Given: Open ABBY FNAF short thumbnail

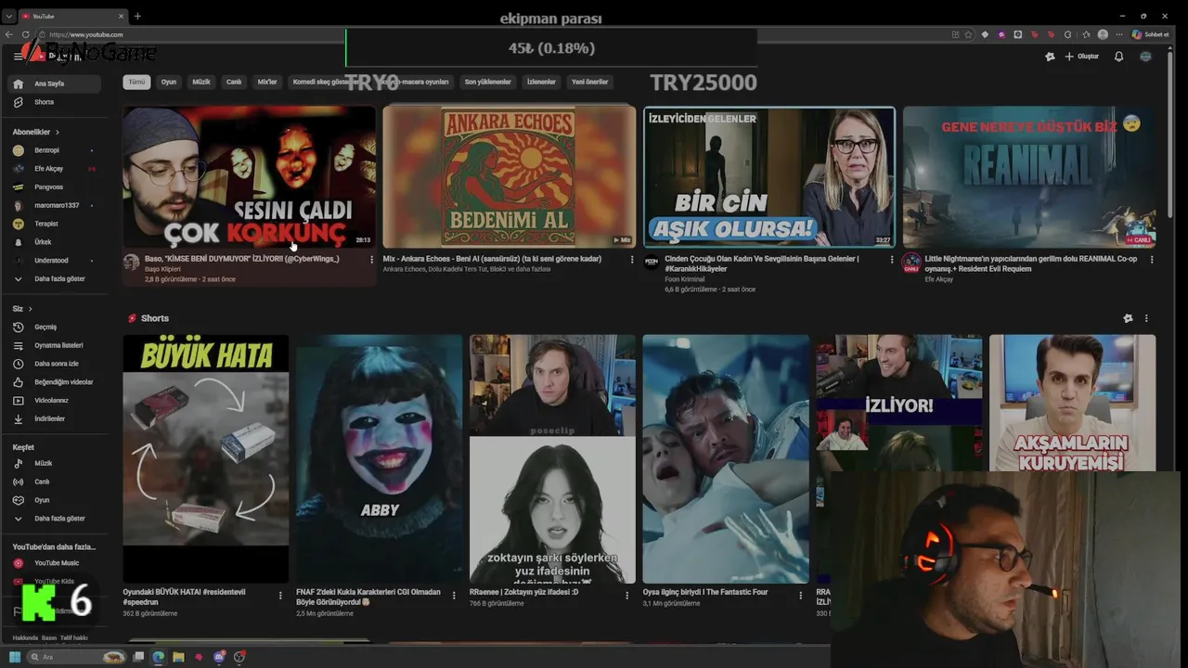Looking at the screenshot, I should 379,459.
